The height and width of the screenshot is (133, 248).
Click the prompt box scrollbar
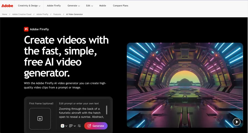[107, 110]
